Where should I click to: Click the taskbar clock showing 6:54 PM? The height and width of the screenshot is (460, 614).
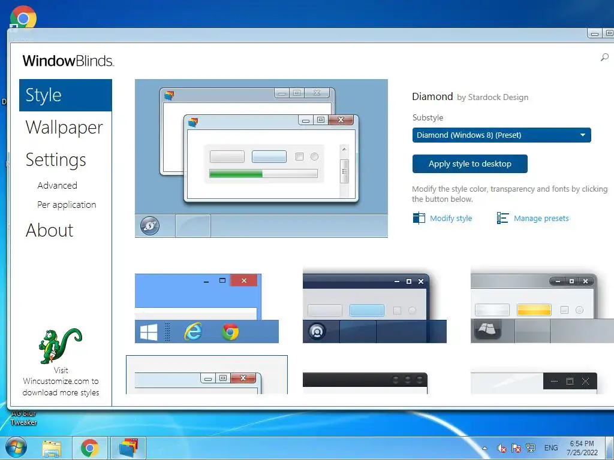tap(582, 448)
